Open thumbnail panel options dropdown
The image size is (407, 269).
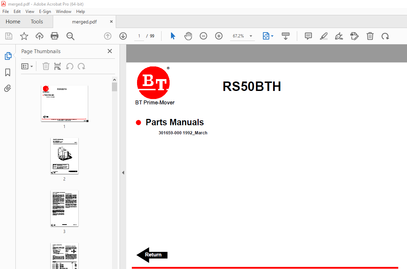tap(27, 66)
